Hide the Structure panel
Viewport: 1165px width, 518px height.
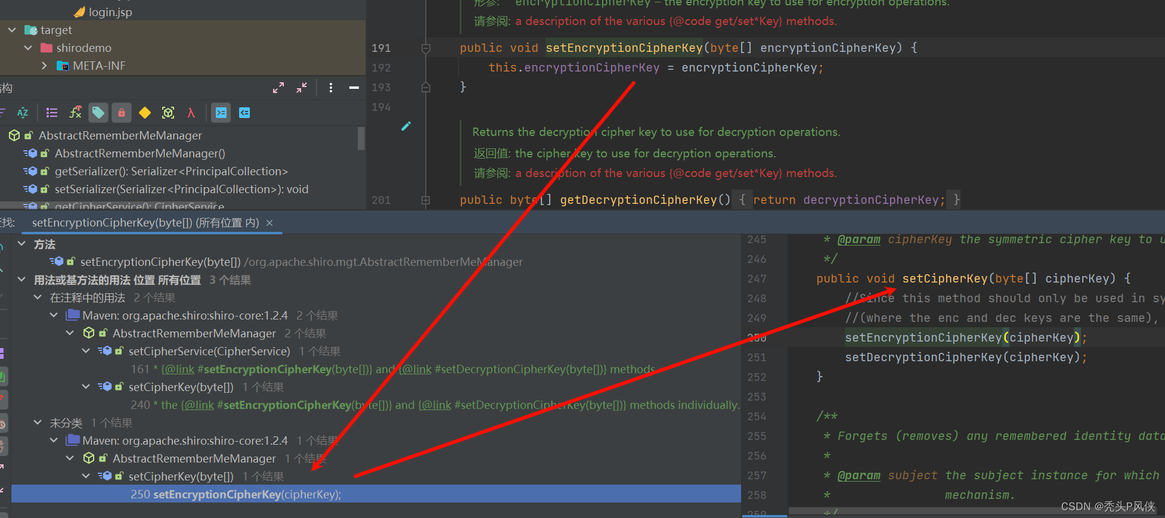[x=354, y=88]
